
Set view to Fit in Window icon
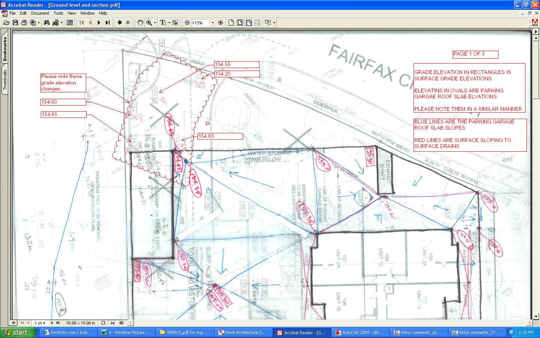tap(240, 23)
